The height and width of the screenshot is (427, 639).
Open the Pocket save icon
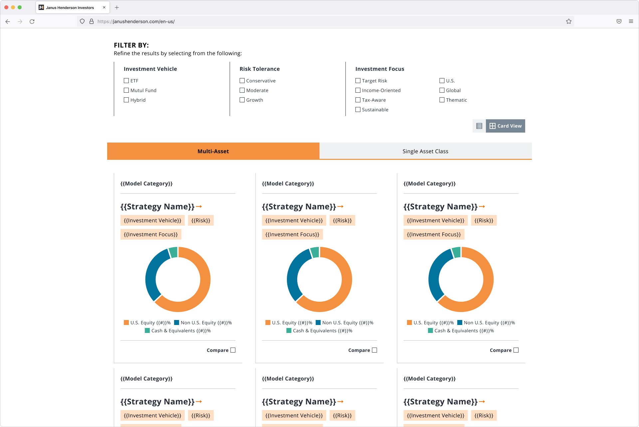(619, 22)
